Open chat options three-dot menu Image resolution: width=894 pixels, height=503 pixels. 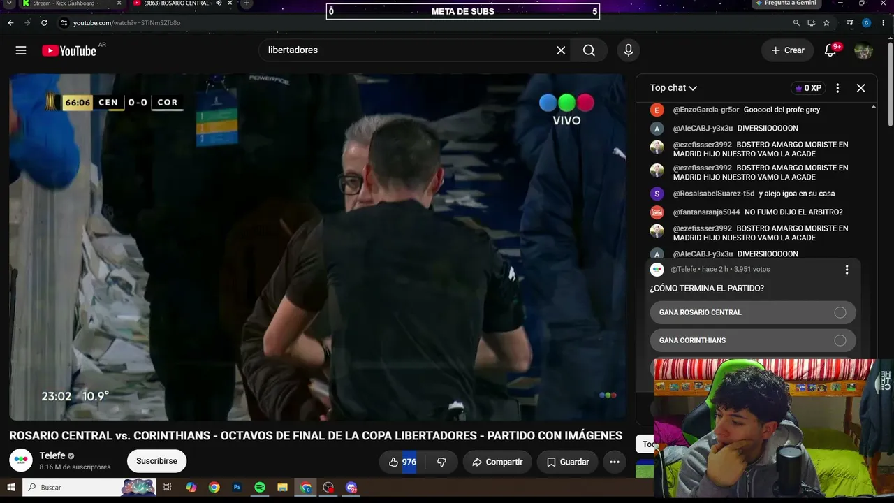click(837, 88)
